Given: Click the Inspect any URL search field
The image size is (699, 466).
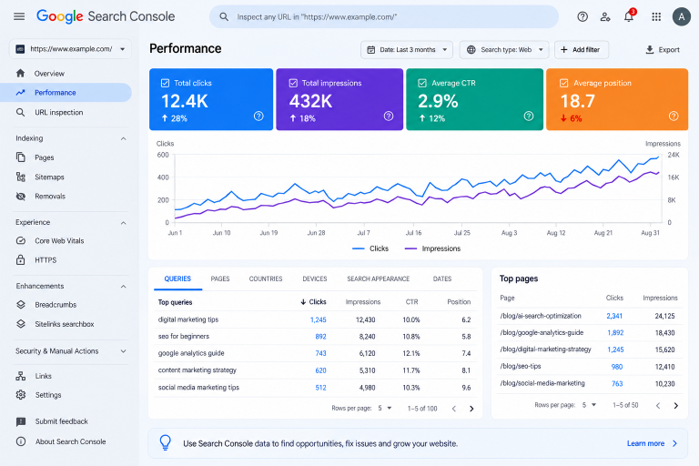Looking at the screenshot, I should point(384,17).
